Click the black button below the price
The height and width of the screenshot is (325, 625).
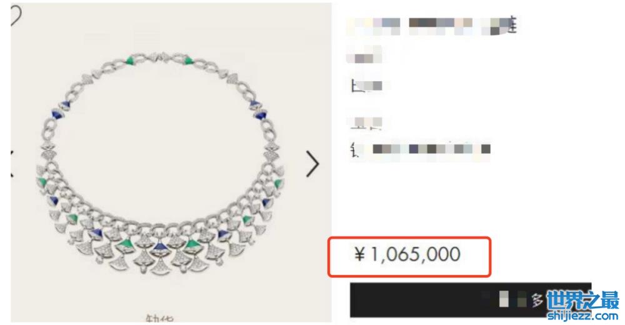[x=471, y=300]
